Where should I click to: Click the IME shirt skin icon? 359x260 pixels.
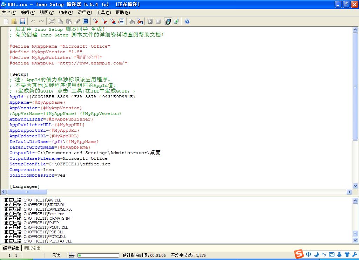point(347,254)
